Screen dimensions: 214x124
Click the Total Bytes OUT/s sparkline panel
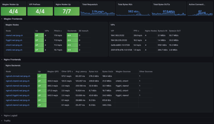click(169, 8)
